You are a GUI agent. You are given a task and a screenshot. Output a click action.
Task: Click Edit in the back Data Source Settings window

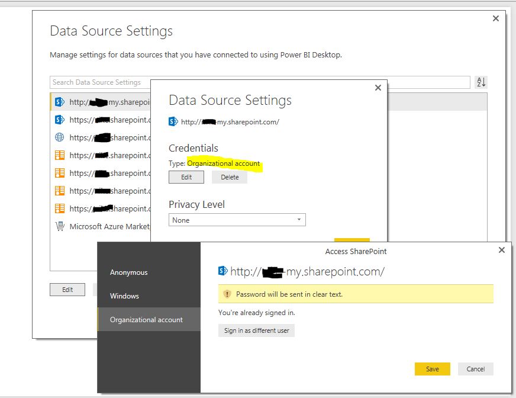click(x=67, y=290)
